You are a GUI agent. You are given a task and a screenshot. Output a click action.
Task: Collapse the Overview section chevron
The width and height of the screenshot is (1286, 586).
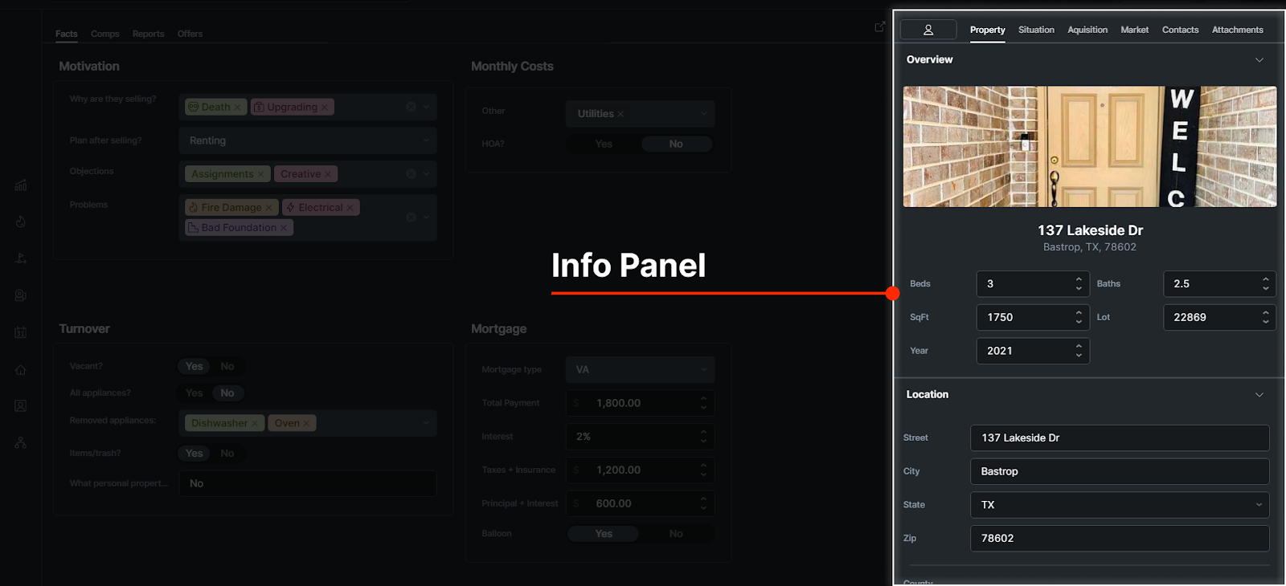coord(1259,60)
